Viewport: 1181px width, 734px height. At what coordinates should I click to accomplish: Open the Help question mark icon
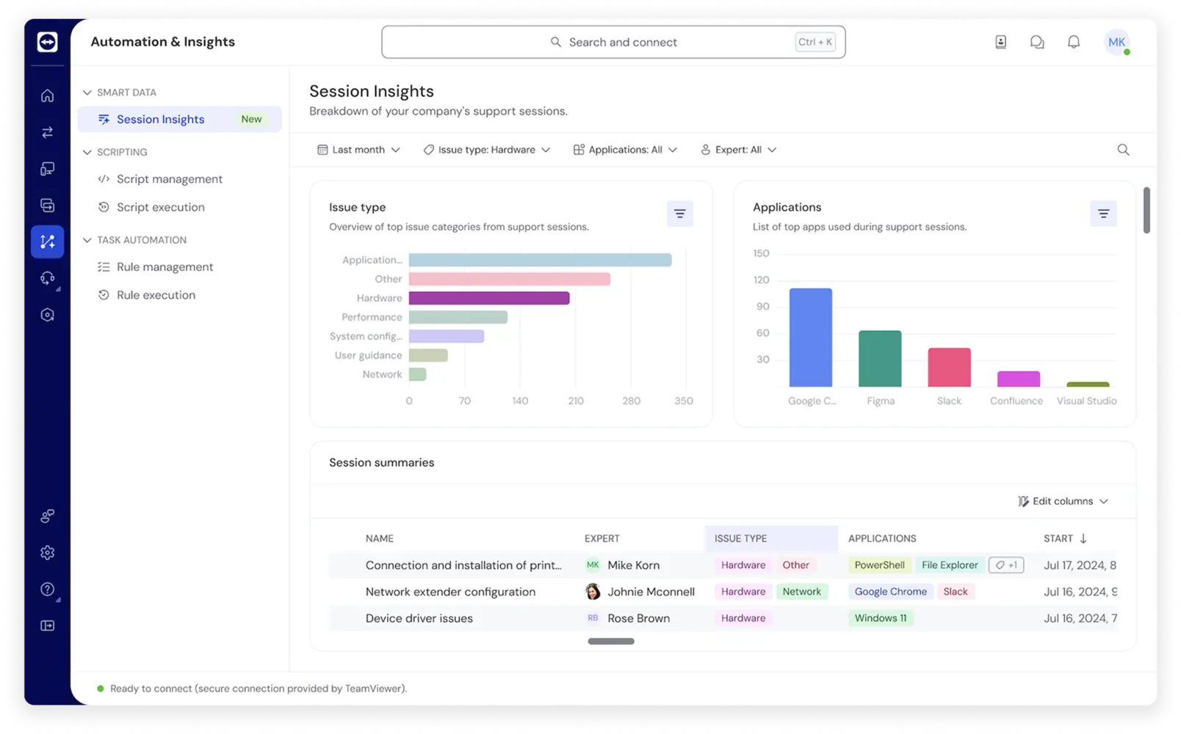47,589
